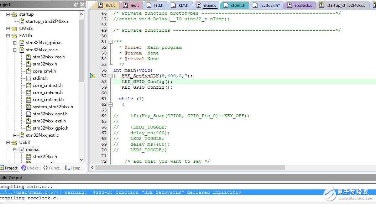Viewport: 376px width, 204px height.
Task: Select stm32f4xx.h under stm32f4xx_rcc.c
Action: coord(45,64)
